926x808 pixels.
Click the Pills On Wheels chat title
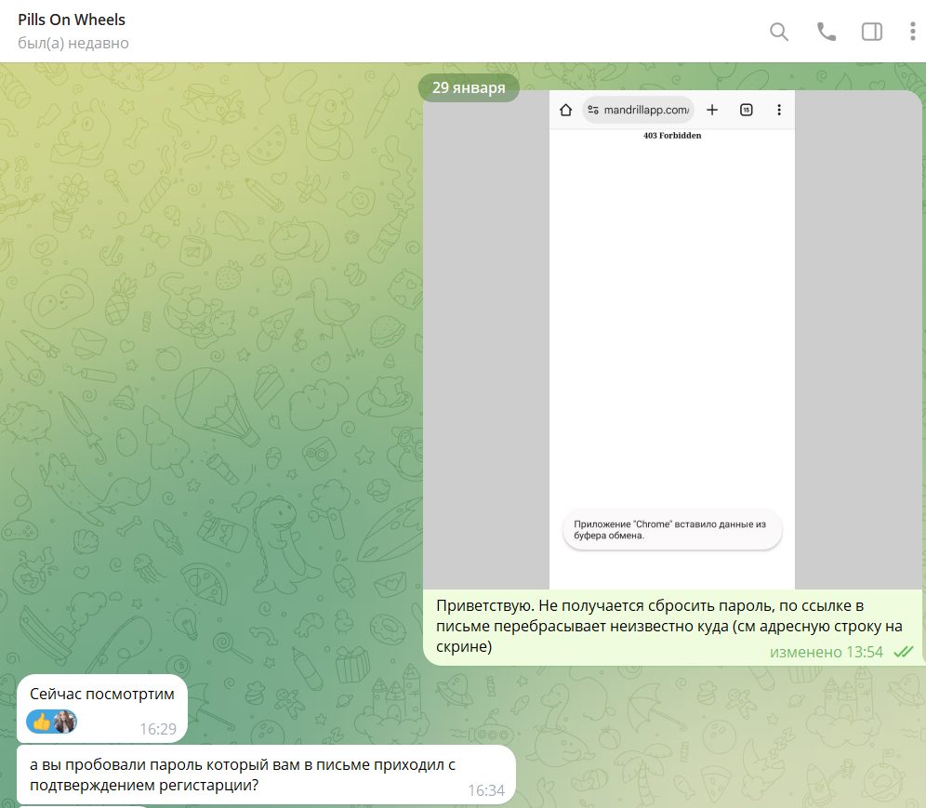click(x=72, y=20)
